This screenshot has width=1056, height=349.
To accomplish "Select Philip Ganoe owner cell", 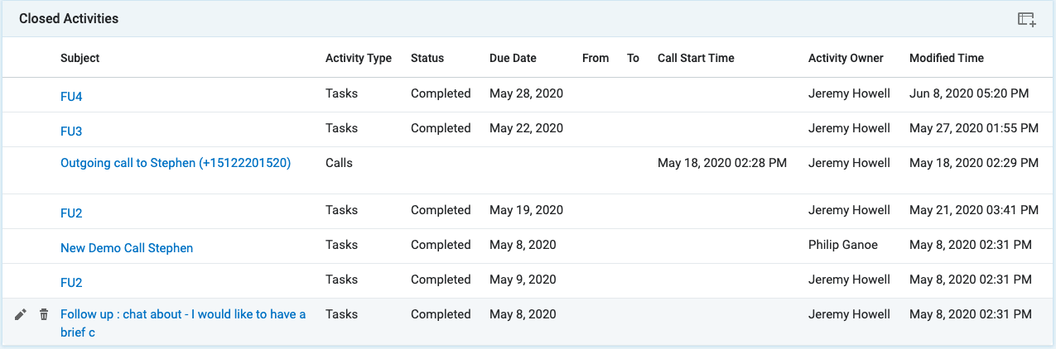I will pyautogui.click(x=843, y=245).
